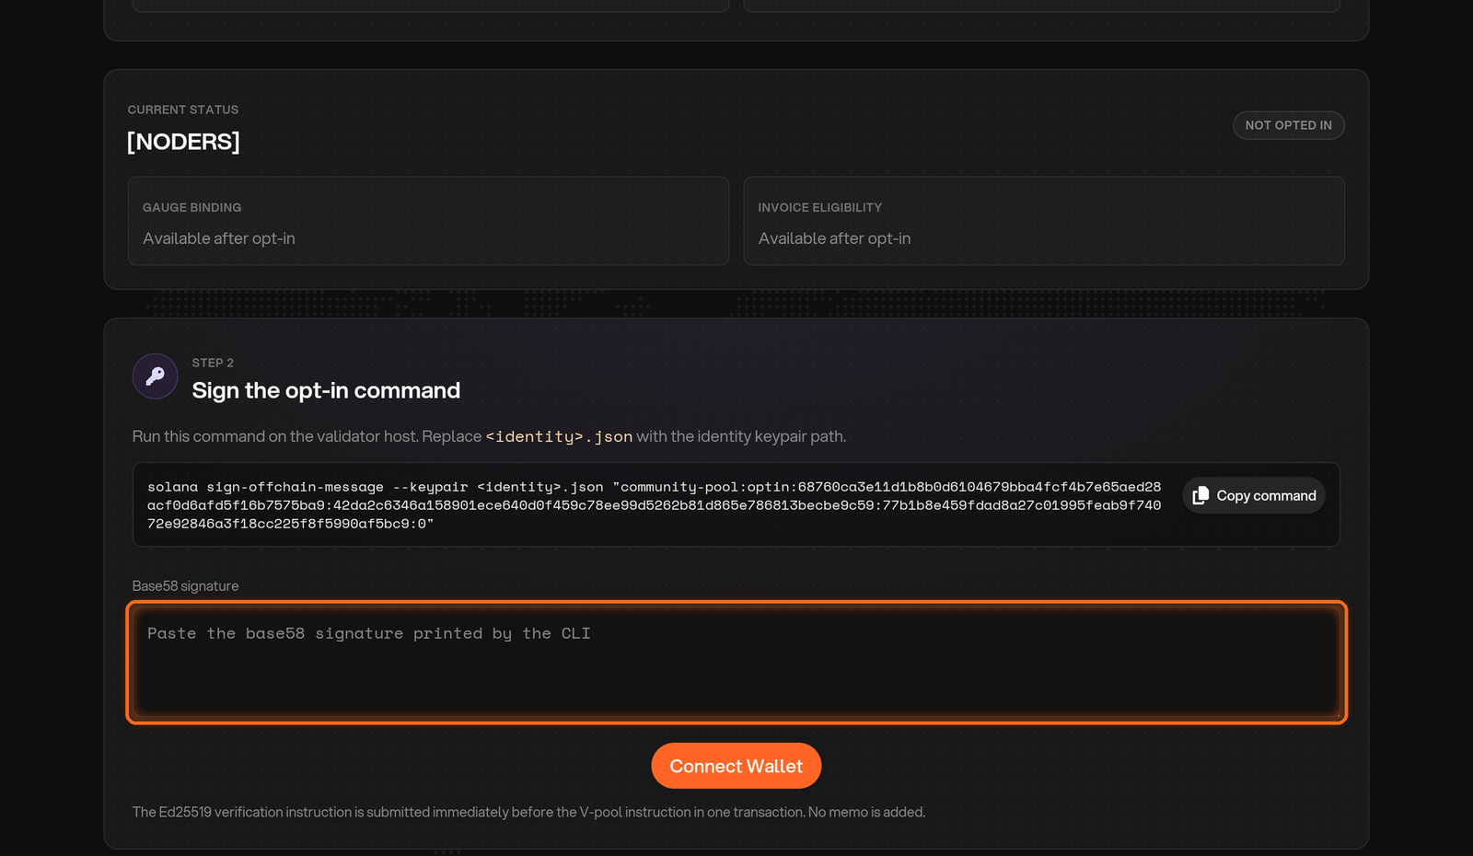Click the GAUGE BINDING label
The width and height of the screenshot is (1473, 856).
tap(192, 208)
